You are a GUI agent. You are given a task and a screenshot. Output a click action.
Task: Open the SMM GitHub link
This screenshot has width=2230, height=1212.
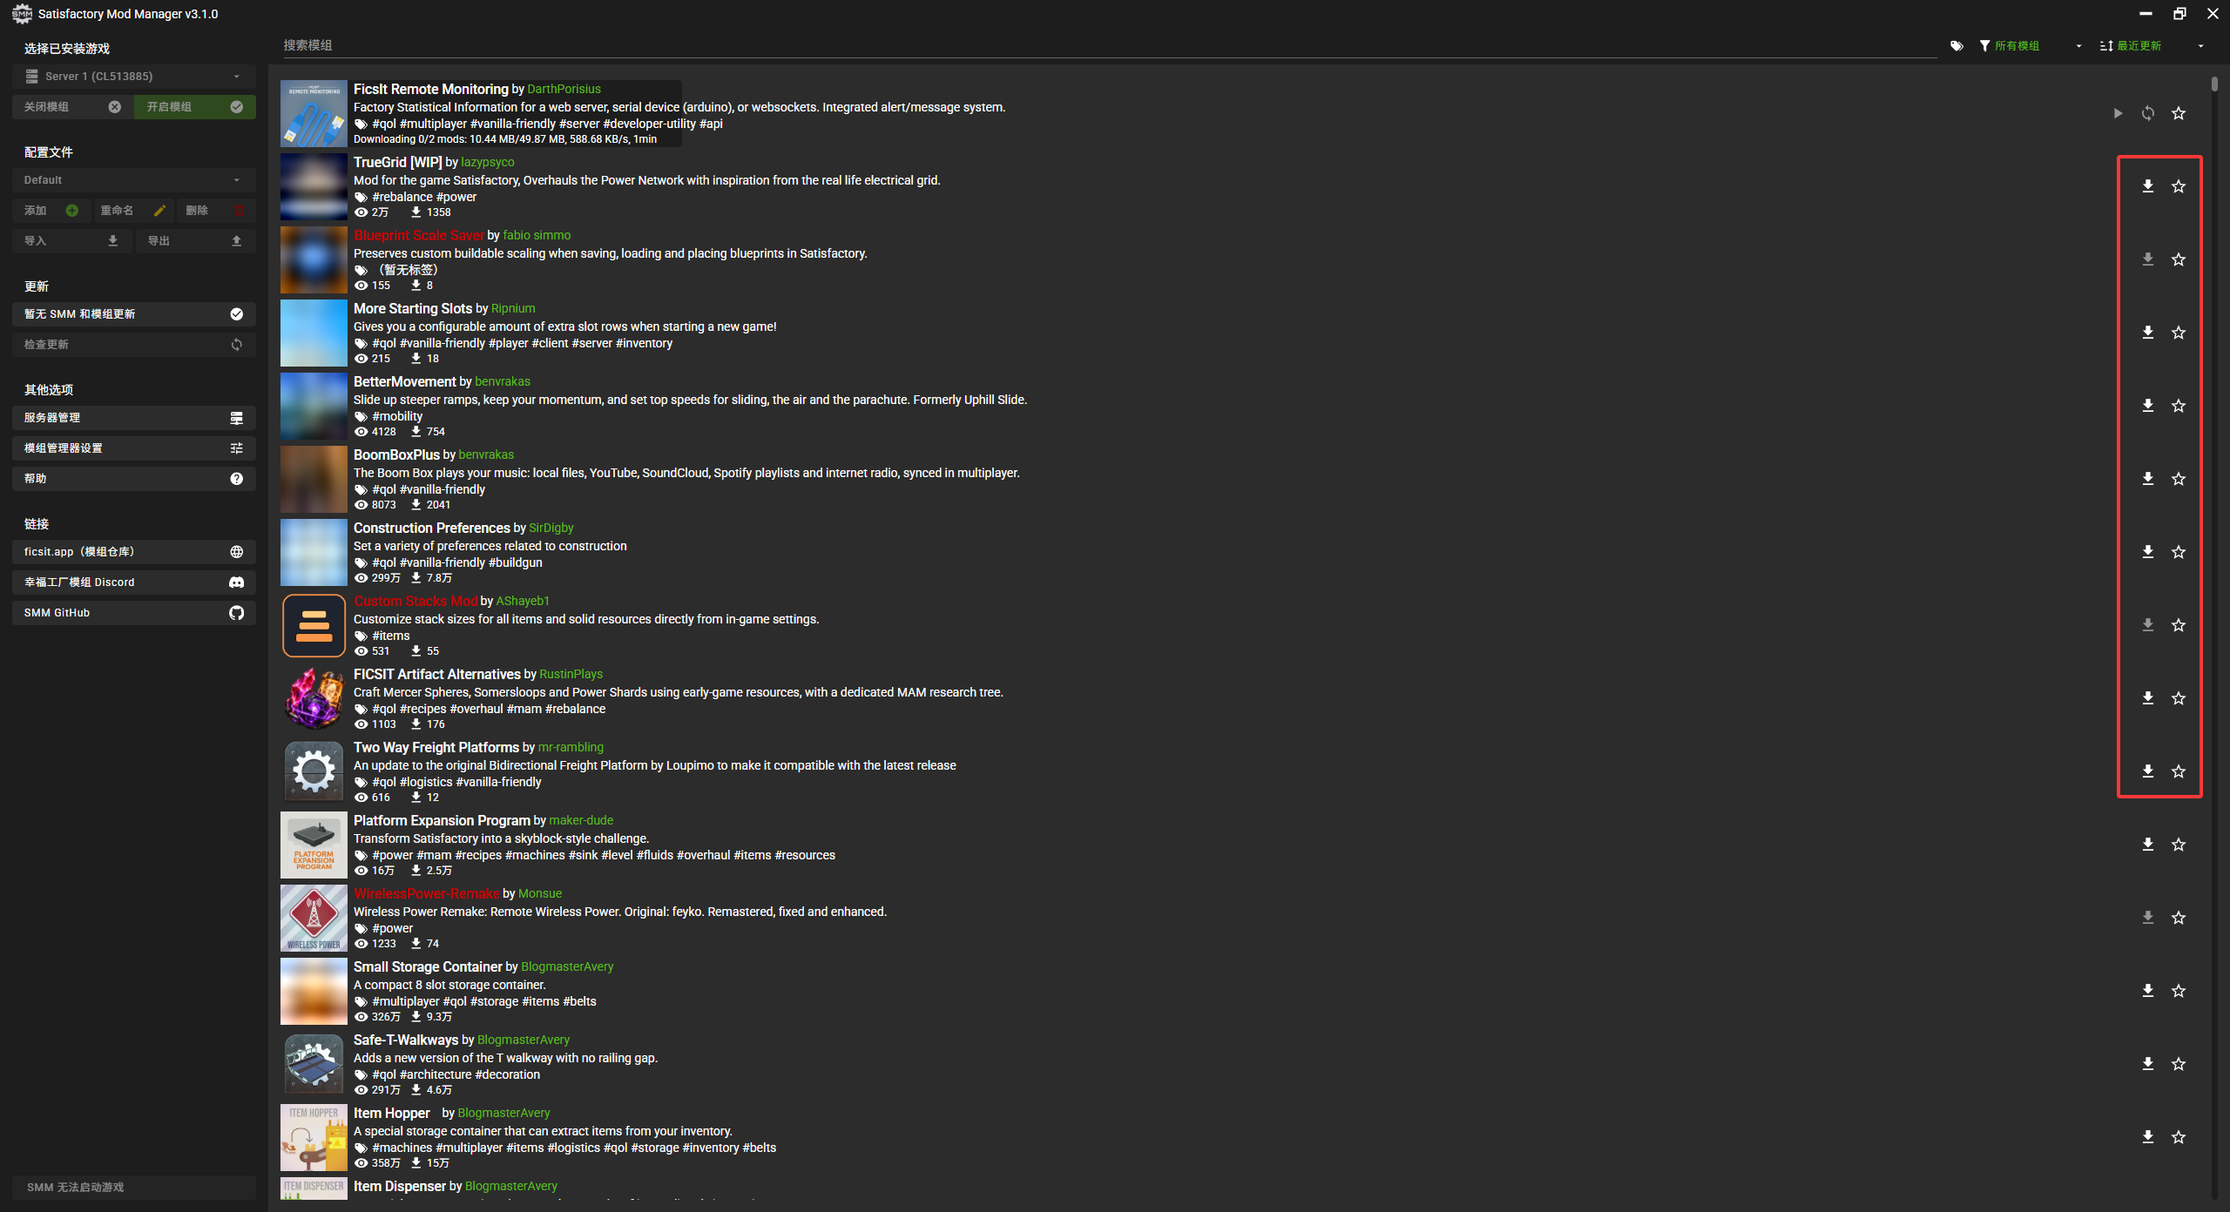[134, 613]
